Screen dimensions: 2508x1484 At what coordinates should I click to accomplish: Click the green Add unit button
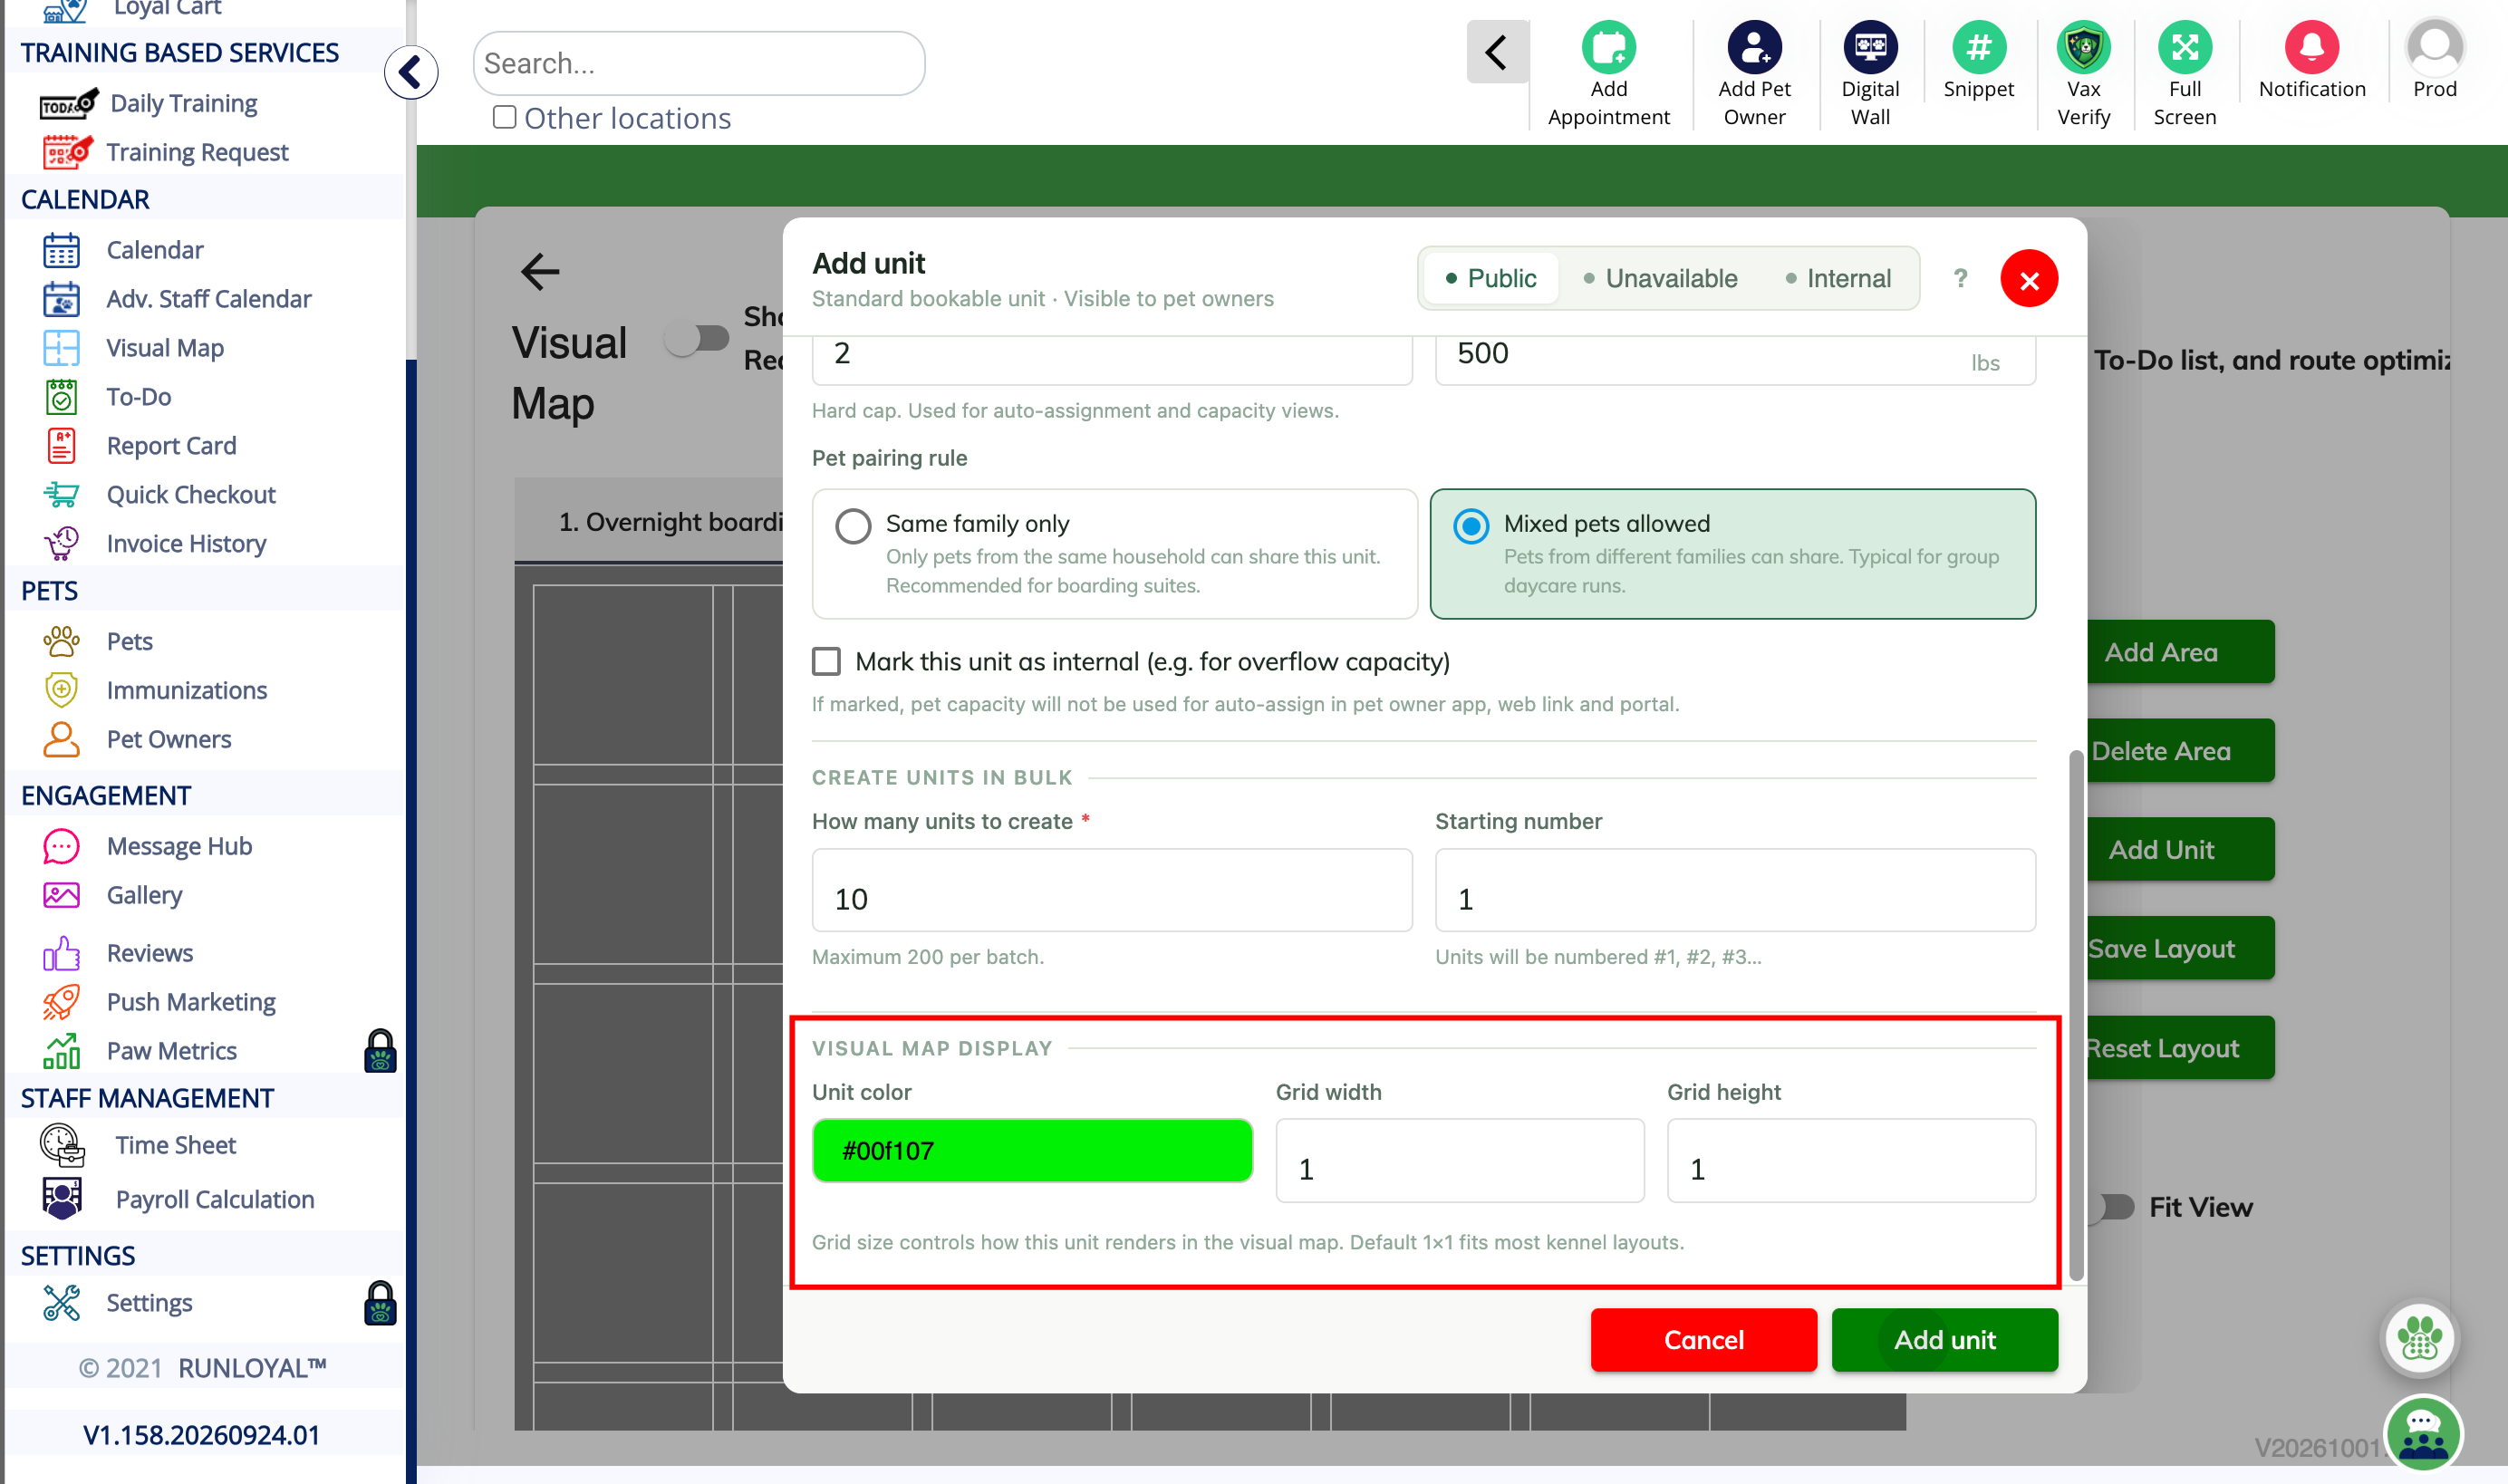pyautogui.click(x=1944, y=1339)
